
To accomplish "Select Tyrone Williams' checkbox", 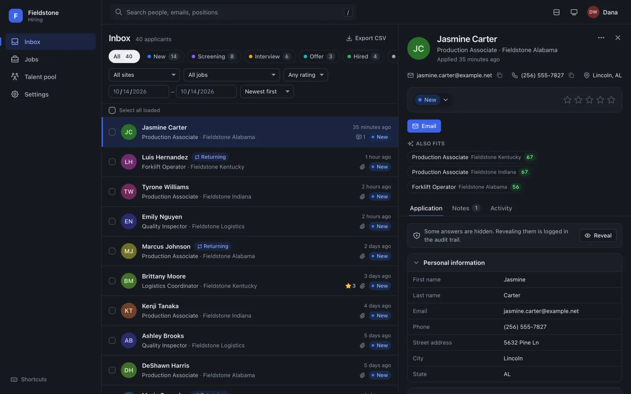I will tap(112, 191).
